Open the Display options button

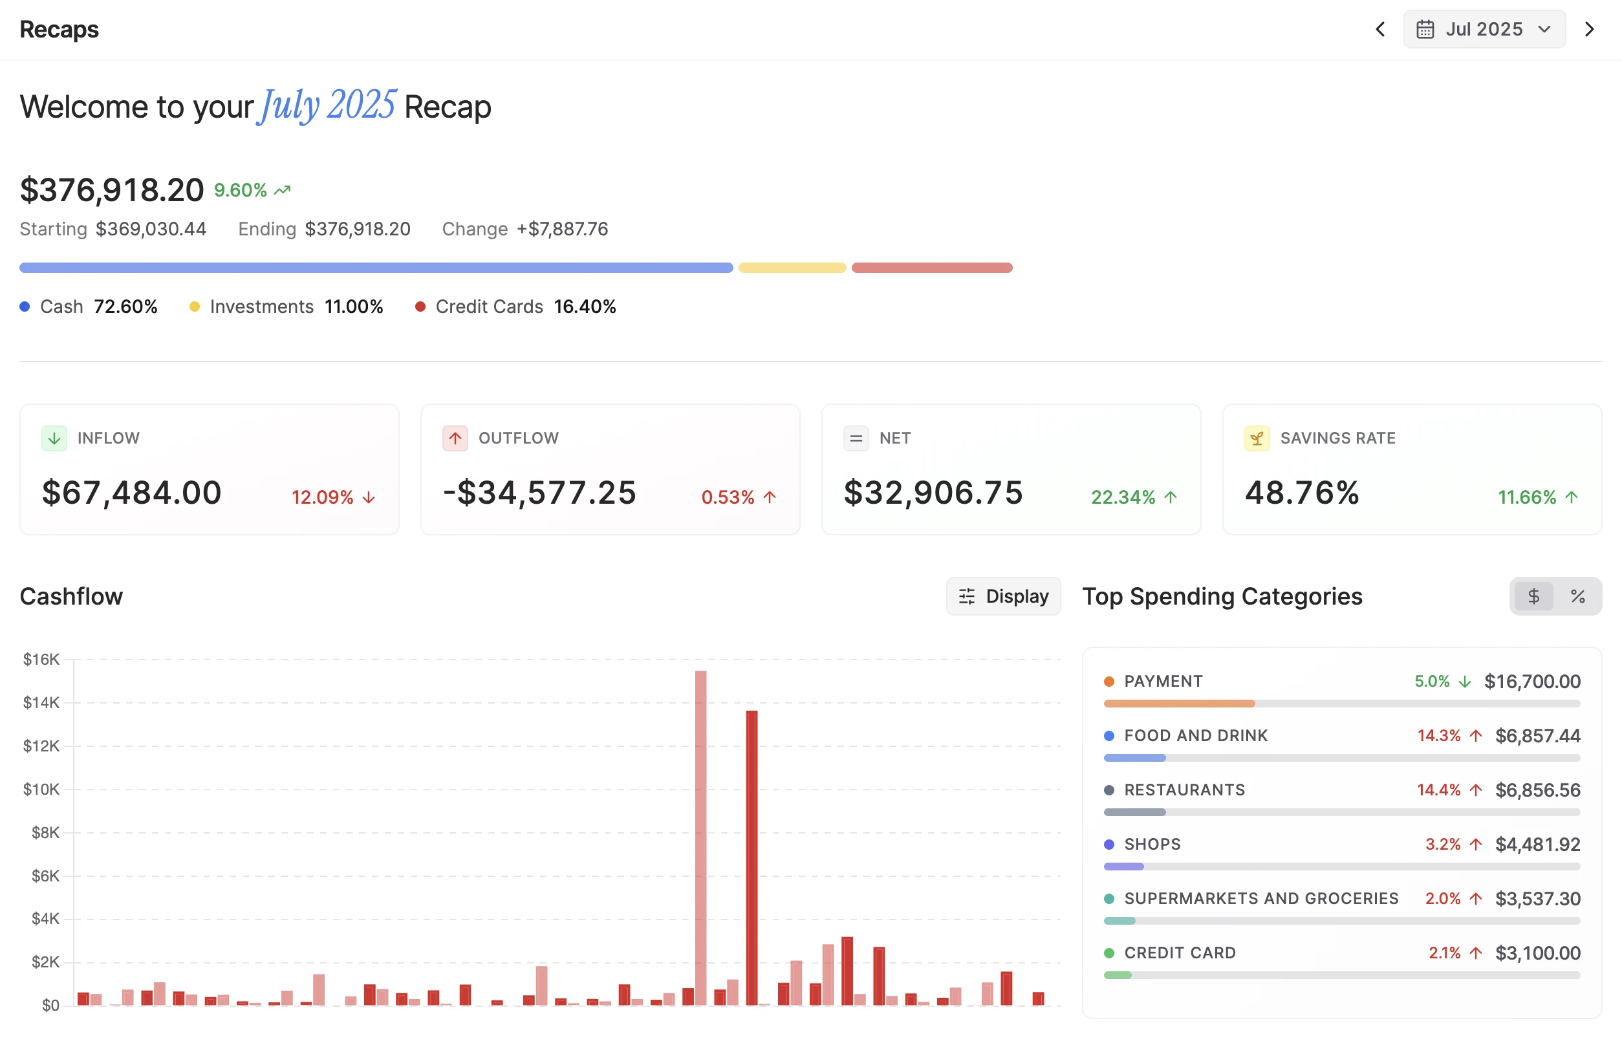click(x=1003, y=596)
